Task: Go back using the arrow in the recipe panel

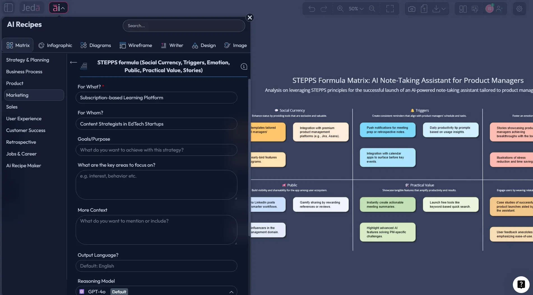Action: pos(73,62)
